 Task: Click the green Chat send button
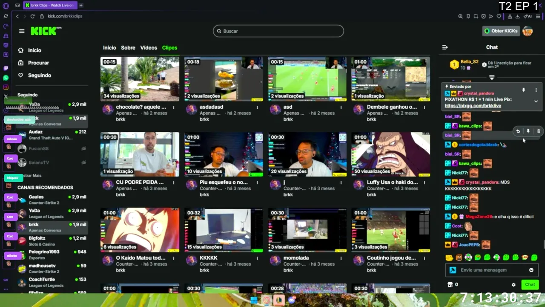(530, 284)
